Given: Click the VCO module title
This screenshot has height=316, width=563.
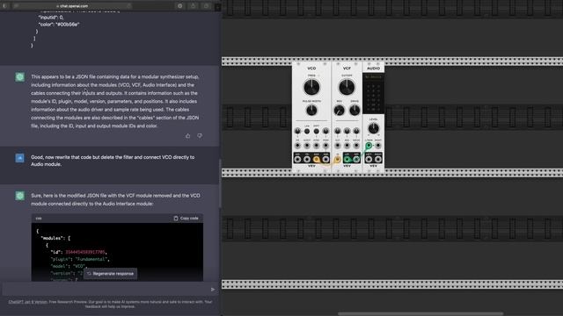Looking at the screenshot, I should coord(311,68).
